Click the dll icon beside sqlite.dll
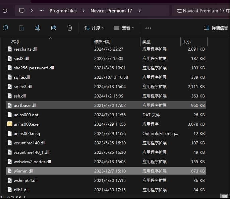 click(x=10, y=77)
